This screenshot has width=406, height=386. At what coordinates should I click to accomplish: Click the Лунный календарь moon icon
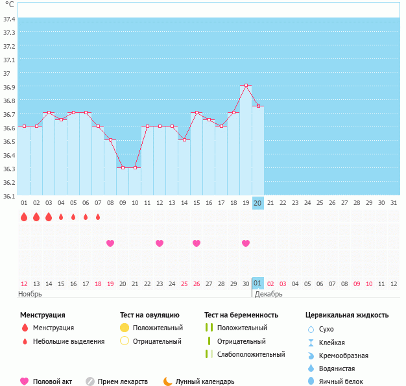168,381
